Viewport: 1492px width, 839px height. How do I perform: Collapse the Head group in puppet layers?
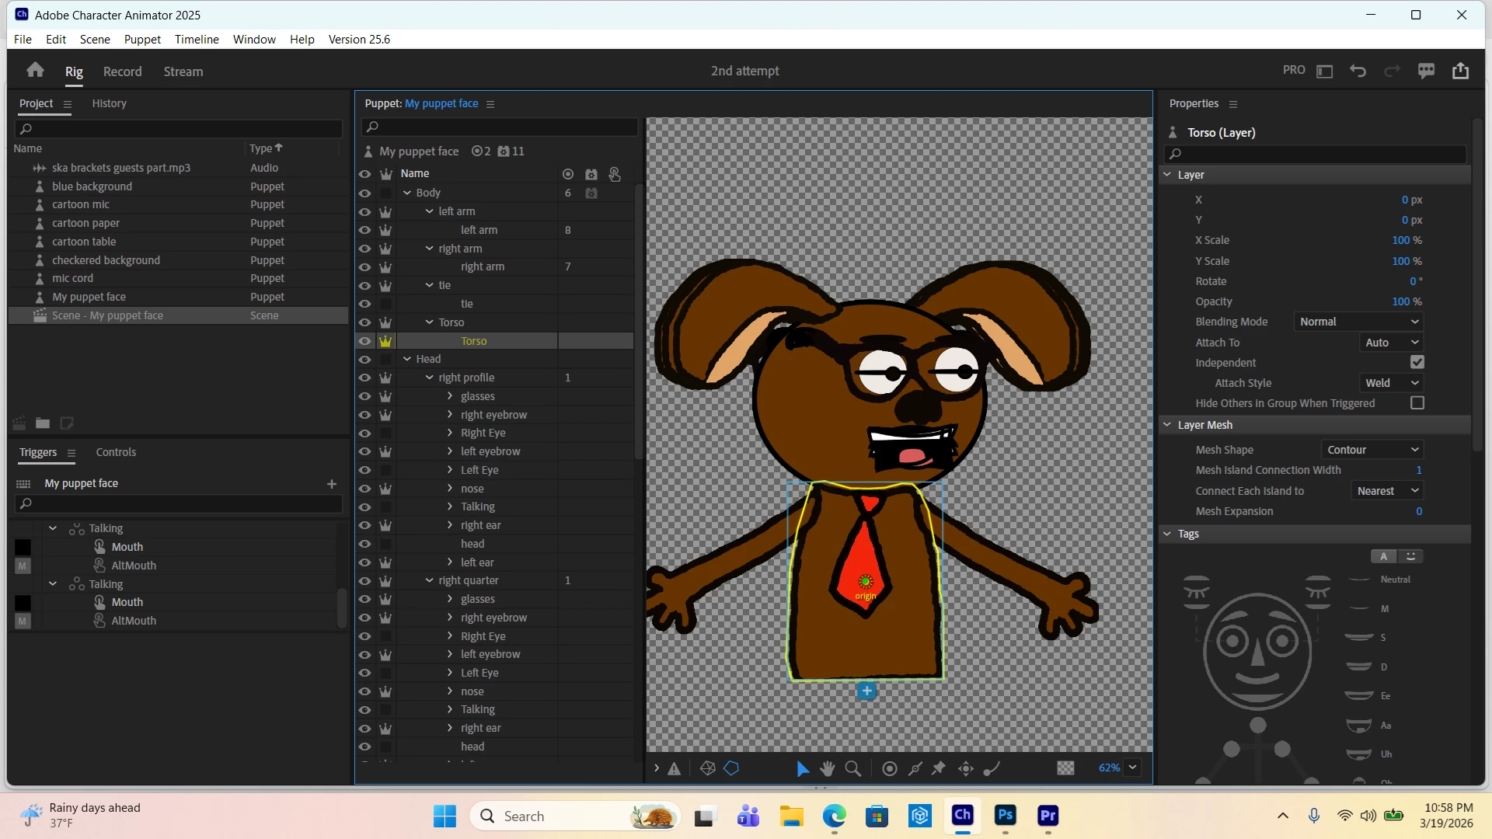[407, 359]
